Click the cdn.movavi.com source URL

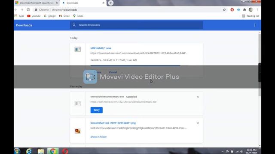(123, 102)
